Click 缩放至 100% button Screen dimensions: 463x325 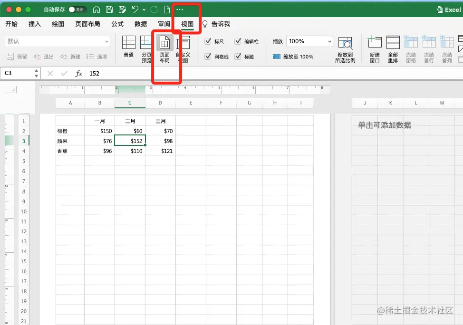click(293, 57)
